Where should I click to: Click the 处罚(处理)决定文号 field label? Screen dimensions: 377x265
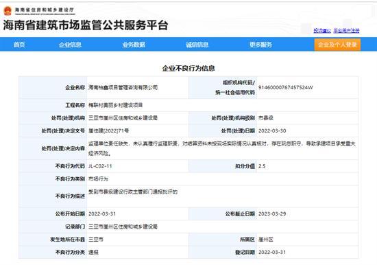click(63, 130)
